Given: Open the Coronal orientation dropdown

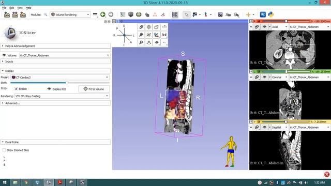Looking at the screenshot, I should [279, 77].
